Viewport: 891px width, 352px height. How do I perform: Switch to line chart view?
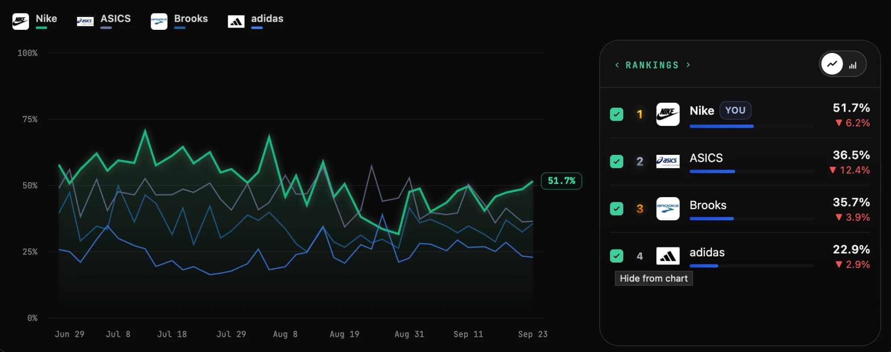coord(832,65)
